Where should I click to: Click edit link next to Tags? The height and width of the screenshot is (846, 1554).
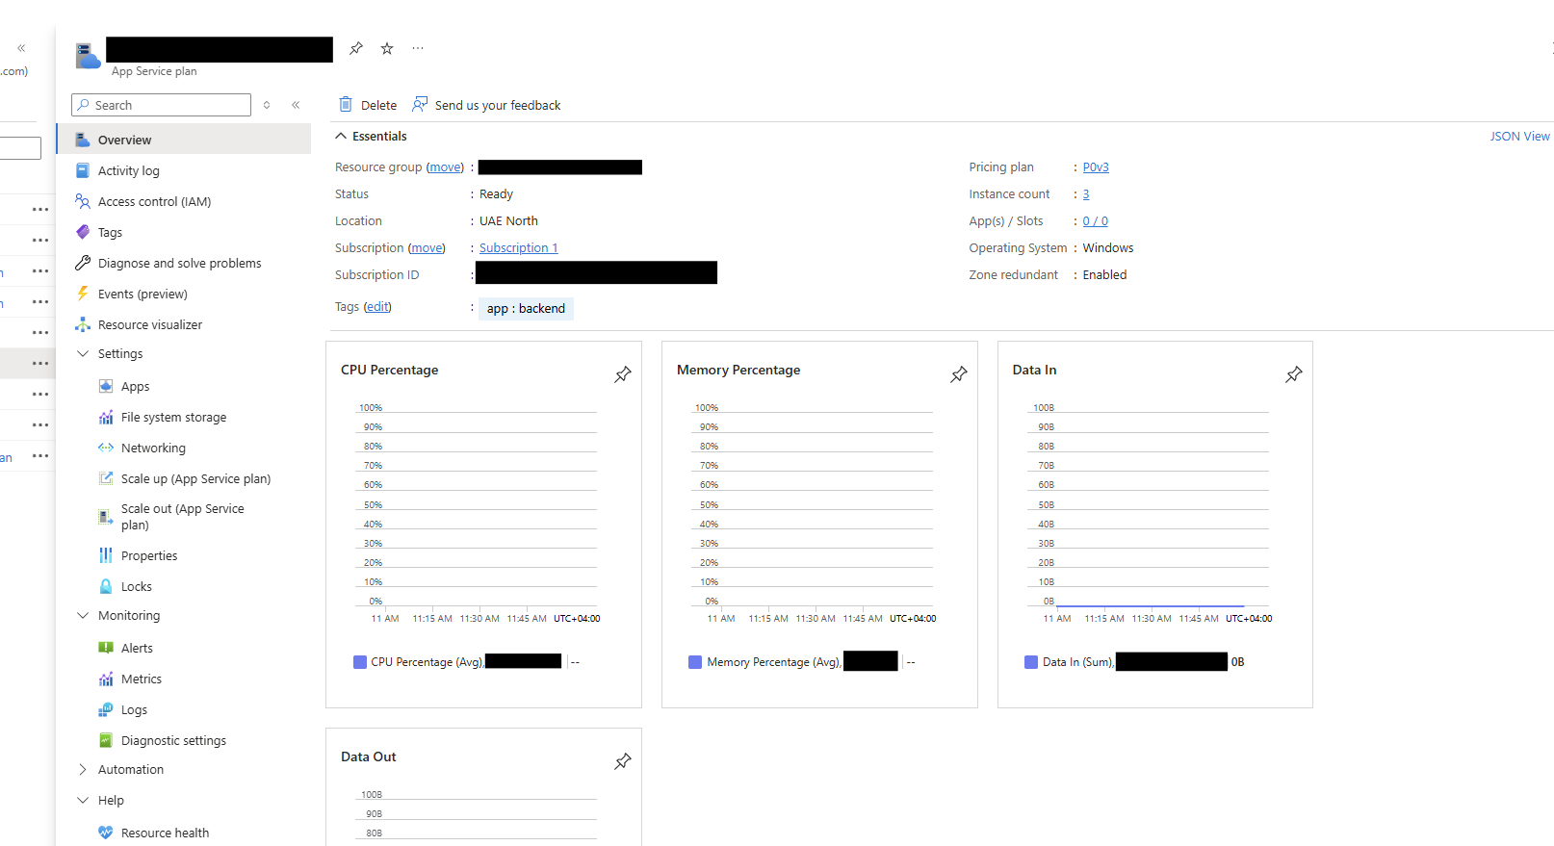point(377,306)
